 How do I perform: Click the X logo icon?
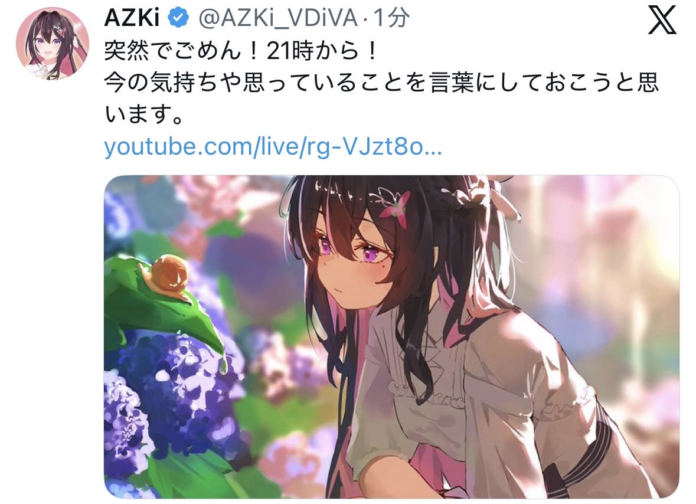click(x=662, y=20)
